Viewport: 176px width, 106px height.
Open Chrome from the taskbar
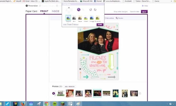(x=47, y=104)
